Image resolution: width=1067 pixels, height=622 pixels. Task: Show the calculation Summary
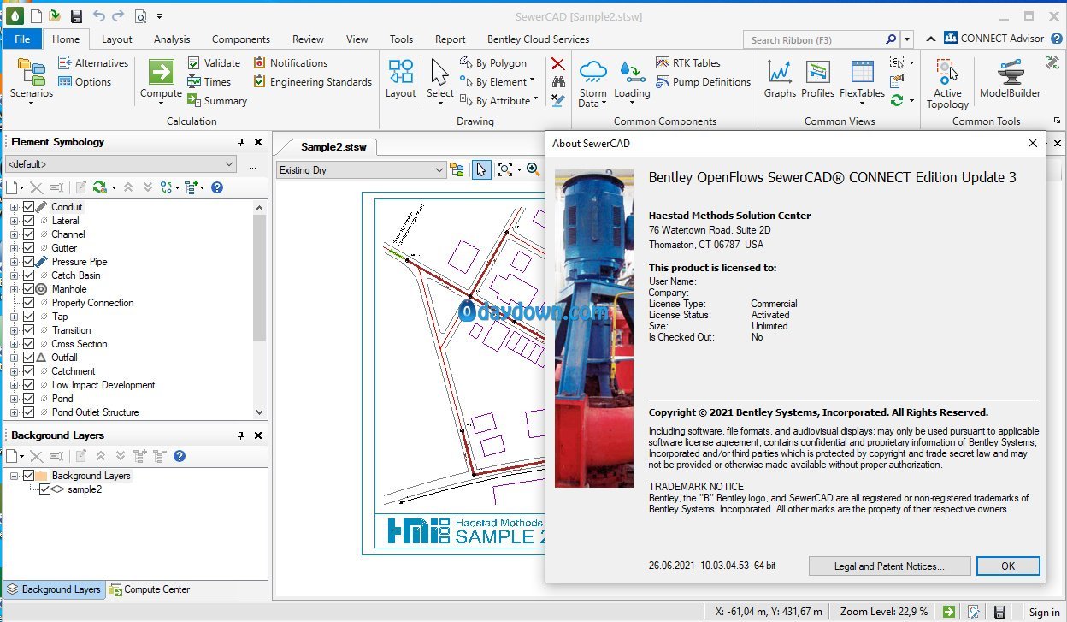pyautogui.click(x=217, y=101)
